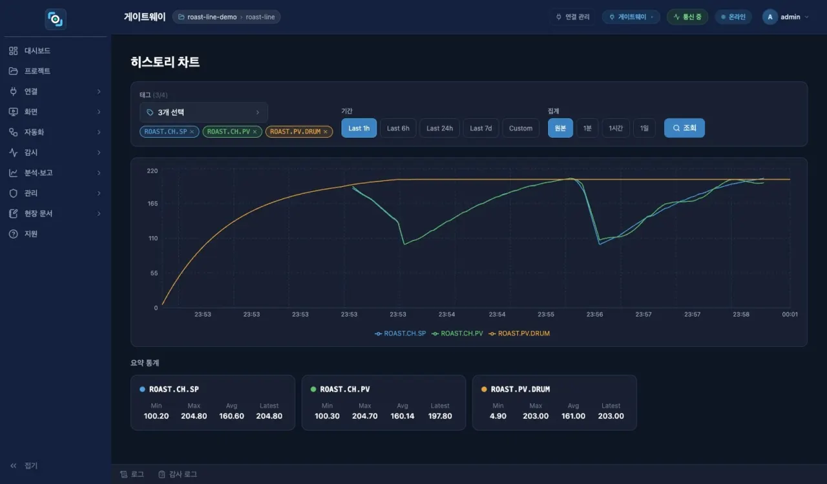Expand the 감시 sidebar chevron
Screen dimensions: 827x484
tap(99, 153)
